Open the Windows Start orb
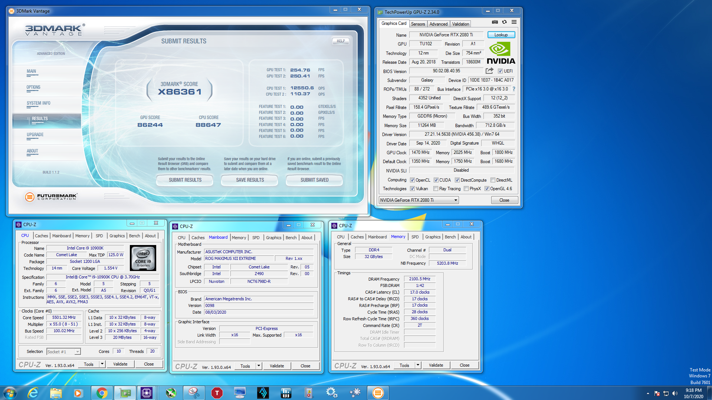This screenshot has width=712, height=400. tap(10, 393)
